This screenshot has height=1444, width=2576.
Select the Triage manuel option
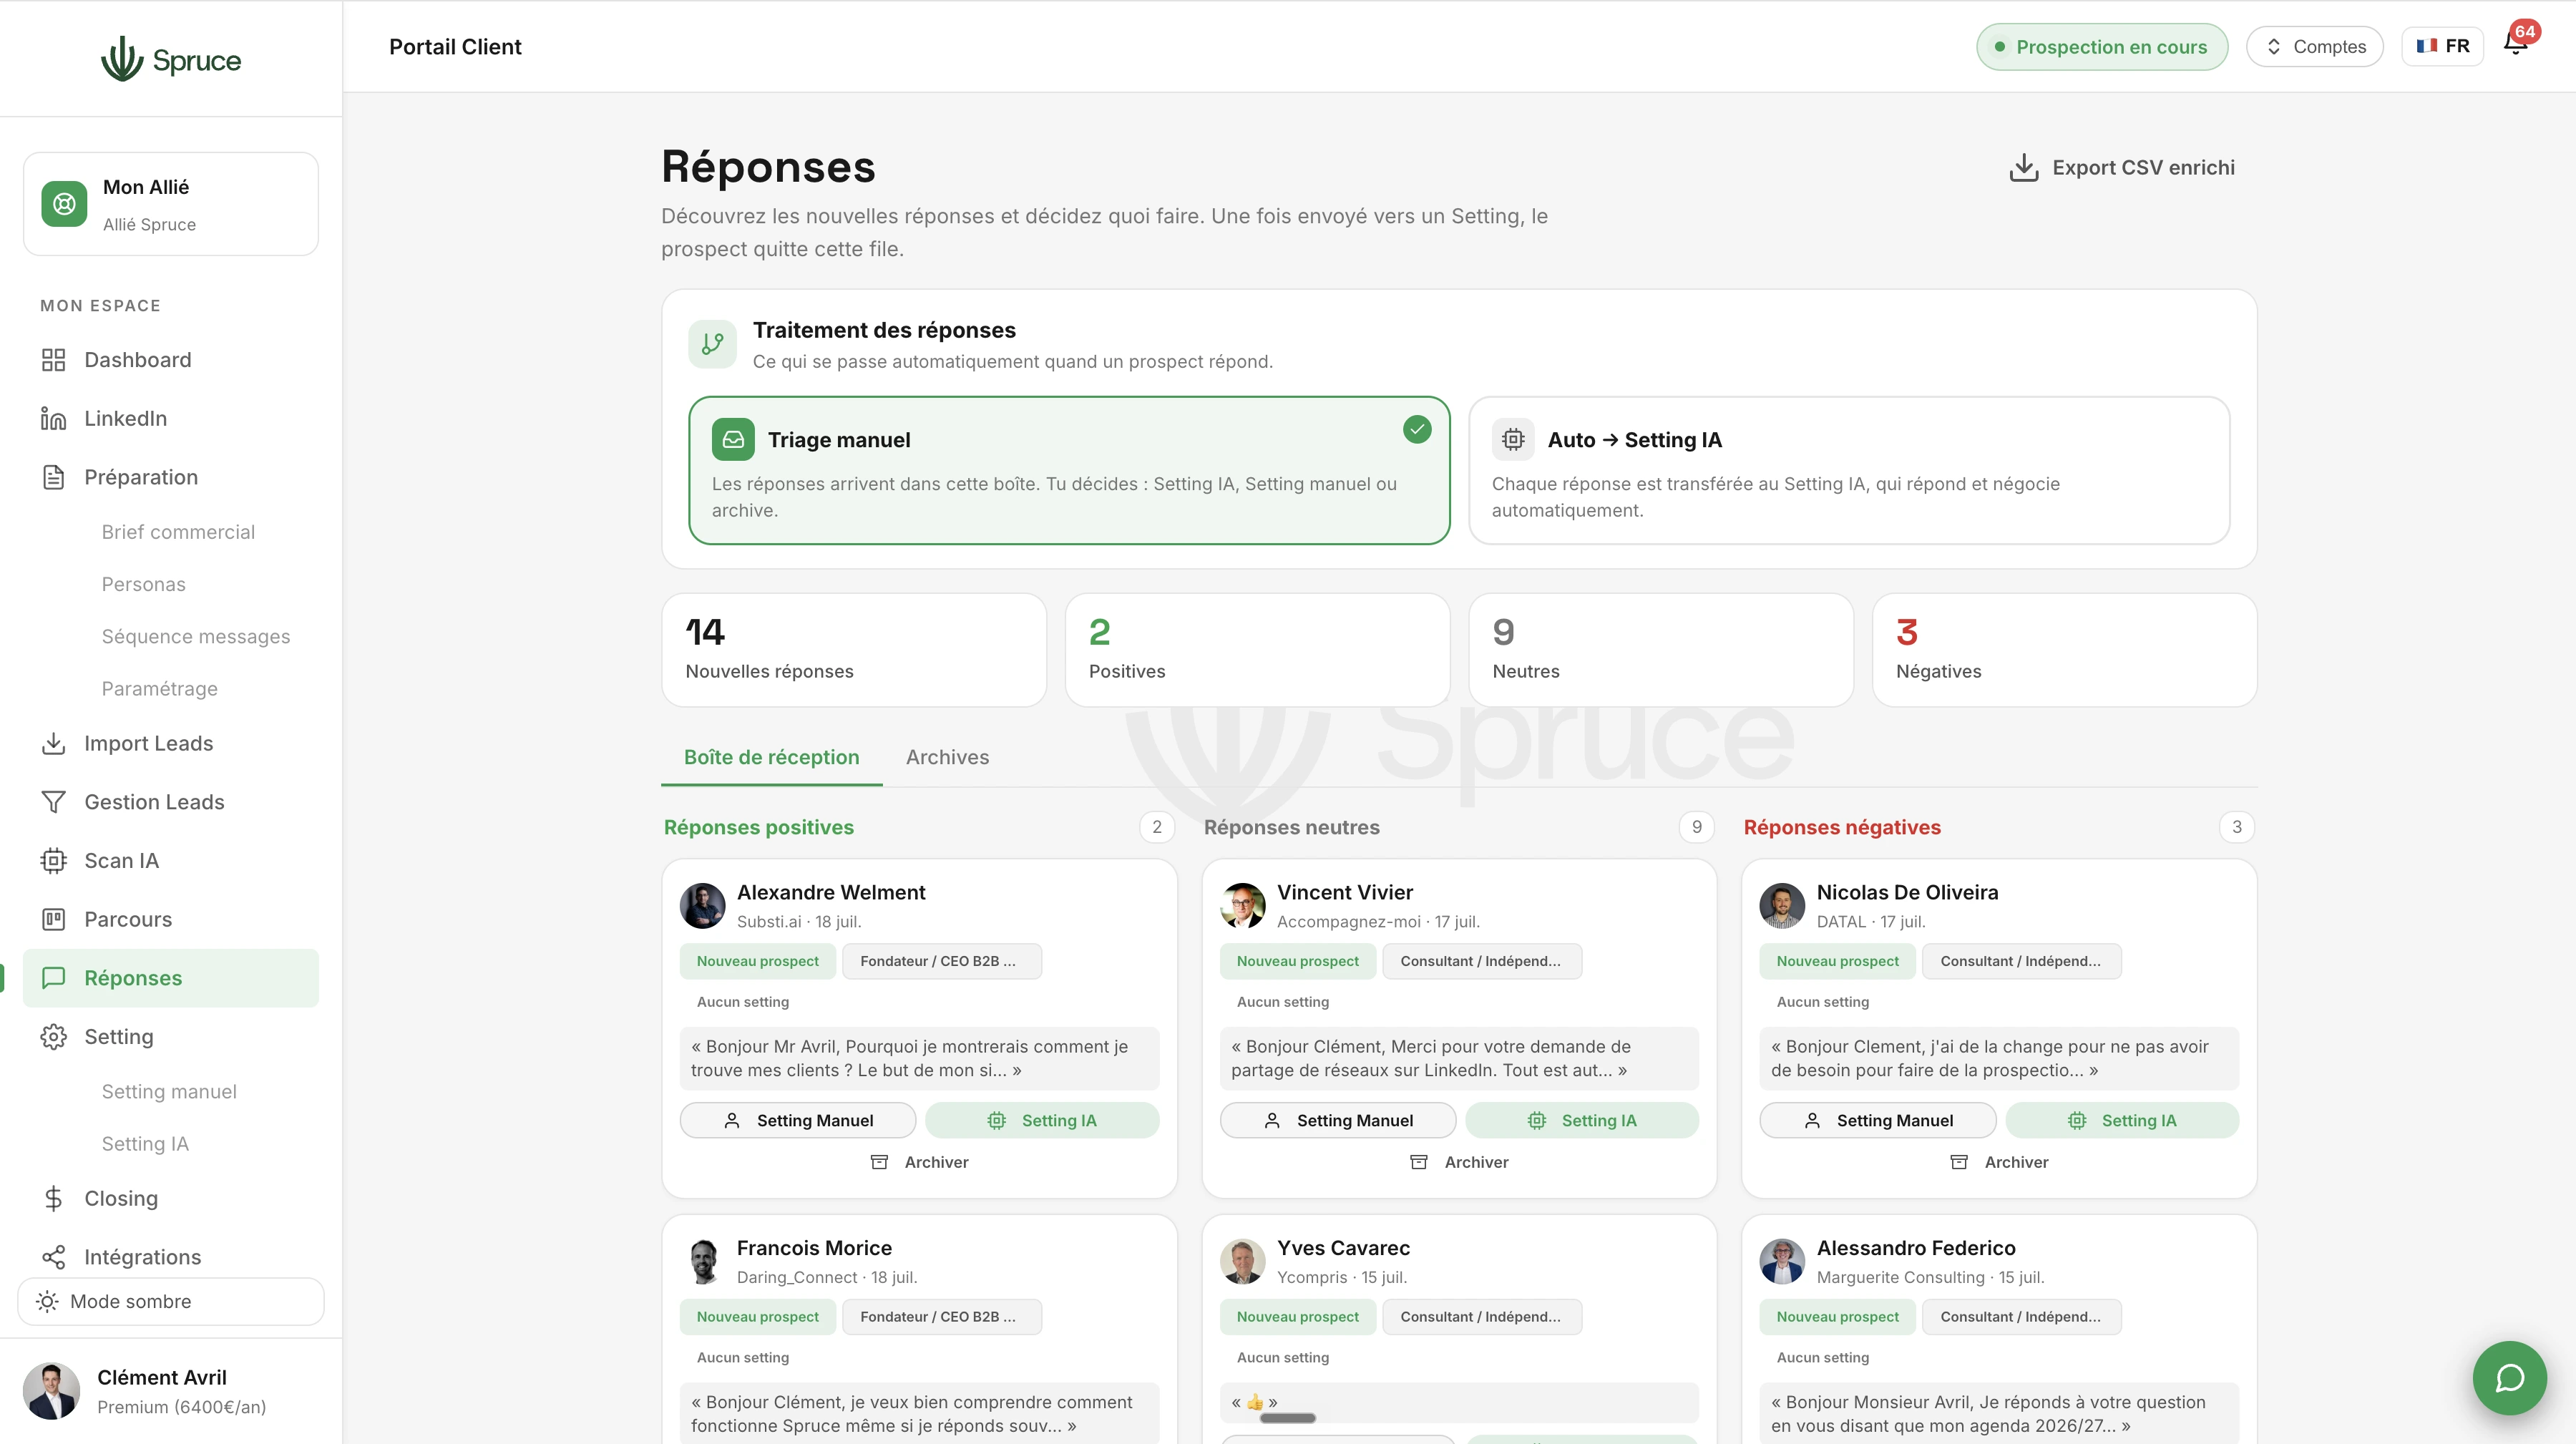(x=1069, y=471)
